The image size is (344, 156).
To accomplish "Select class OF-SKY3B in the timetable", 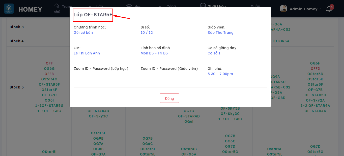I will point(230,108).
